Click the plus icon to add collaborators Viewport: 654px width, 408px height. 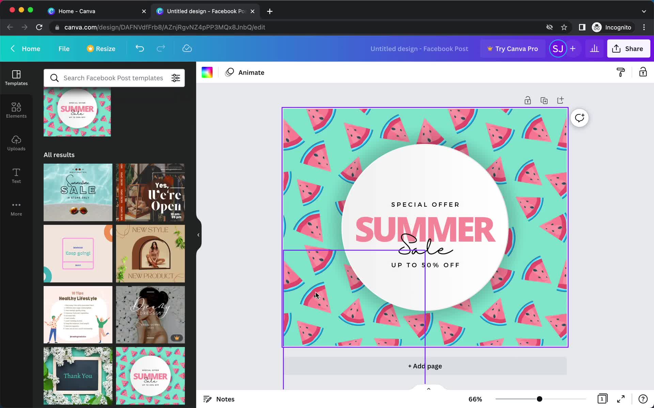tap(573, 49)
